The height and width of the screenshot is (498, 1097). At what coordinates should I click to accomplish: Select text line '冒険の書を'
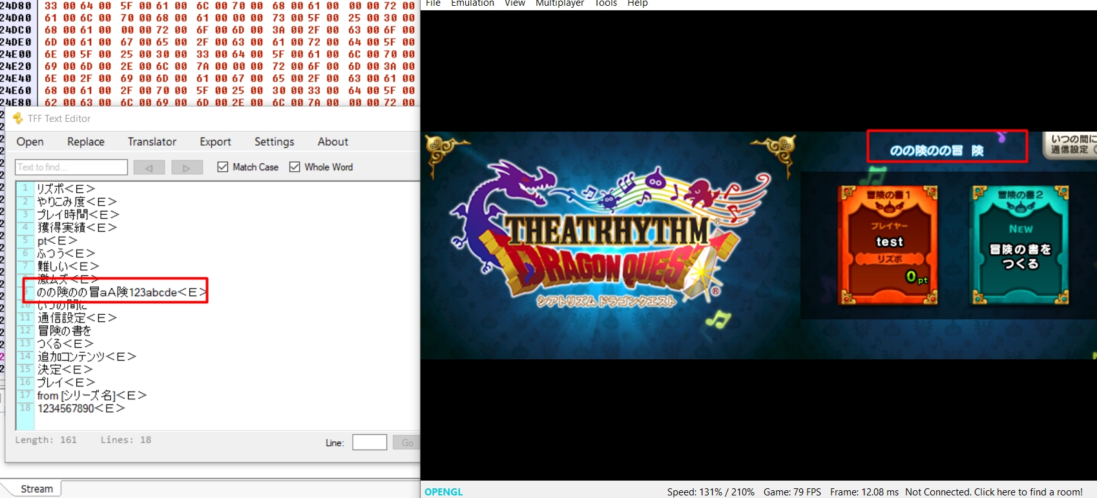click(x=65, y=331)
